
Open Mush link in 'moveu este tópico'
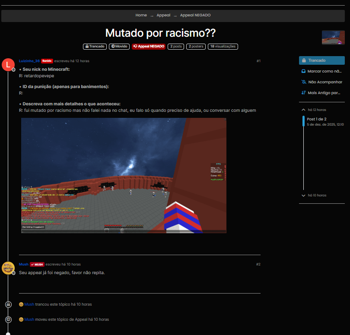coord(29,319)
